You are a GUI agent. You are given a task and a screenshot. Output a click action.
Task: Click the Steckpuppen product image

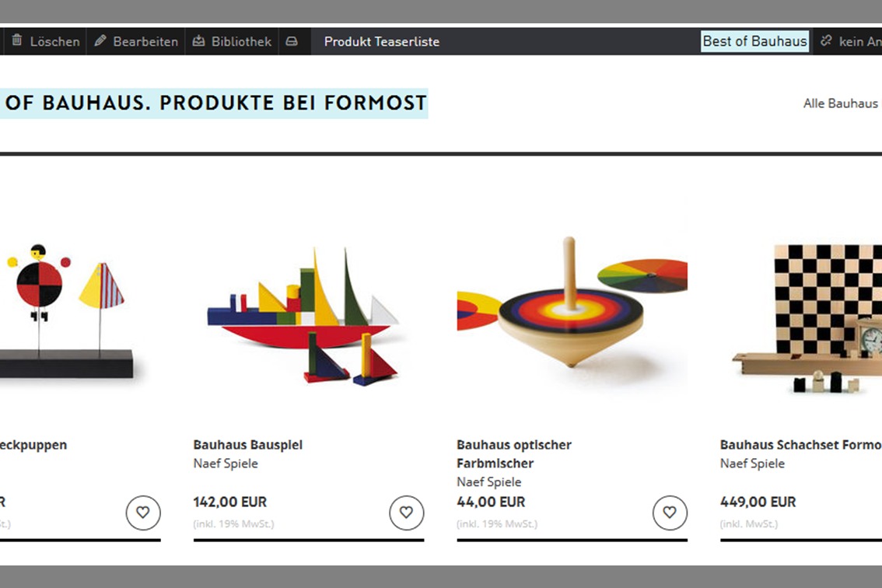pyautogui.click(x=66, y=311)
